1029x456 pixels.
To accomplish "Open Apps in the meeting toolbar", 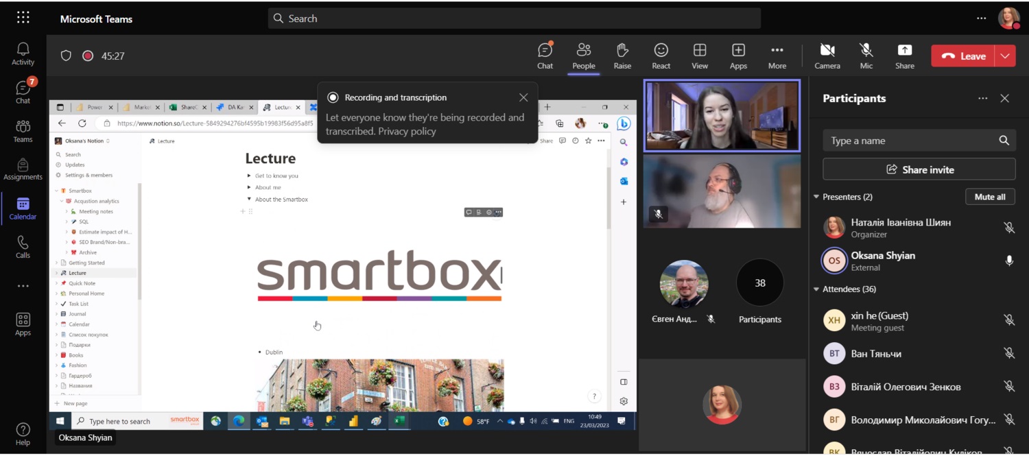I will point(738,56).
